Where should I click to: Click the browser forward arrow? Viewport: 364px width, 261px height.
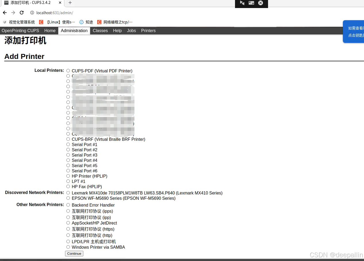[x=13, y=13]
